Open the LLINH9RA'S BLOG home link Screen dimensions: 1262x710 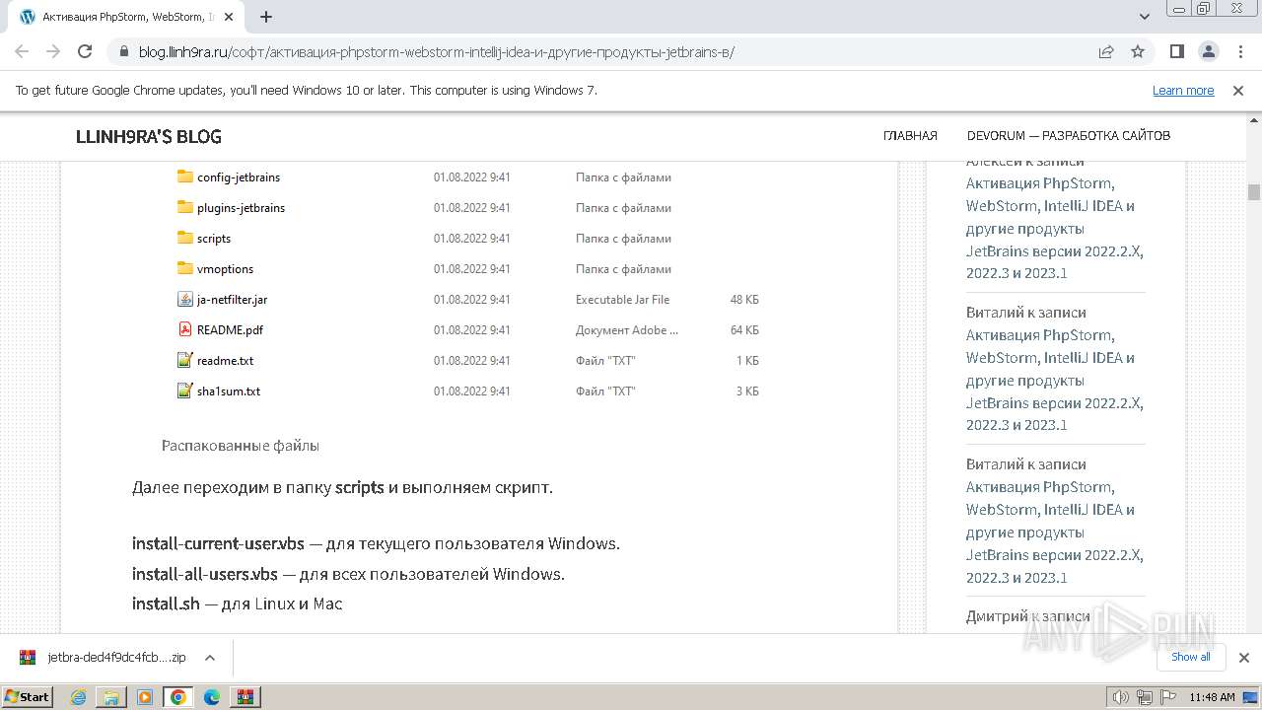tap(149, 136)
